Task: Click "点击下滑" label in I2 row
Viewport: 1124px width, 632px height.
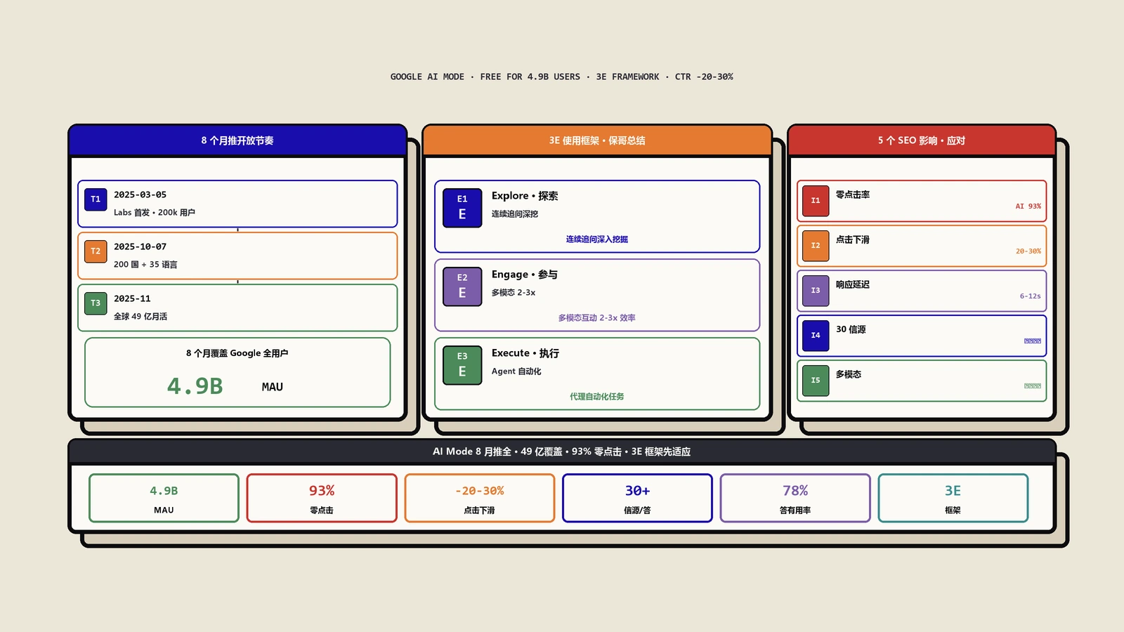Action: click(x=853, y=239)
